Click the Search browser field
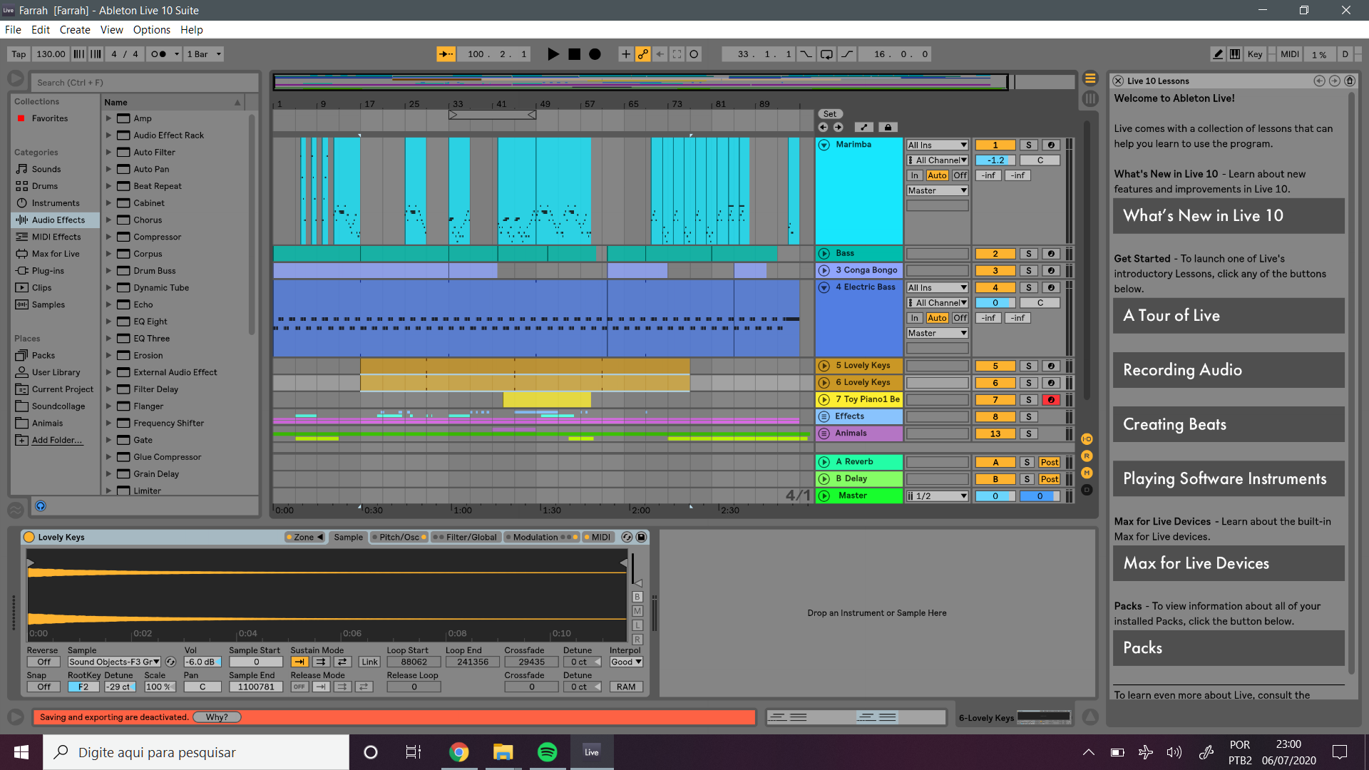Viewport: 1369px width, 770px height. click(143, 83)
